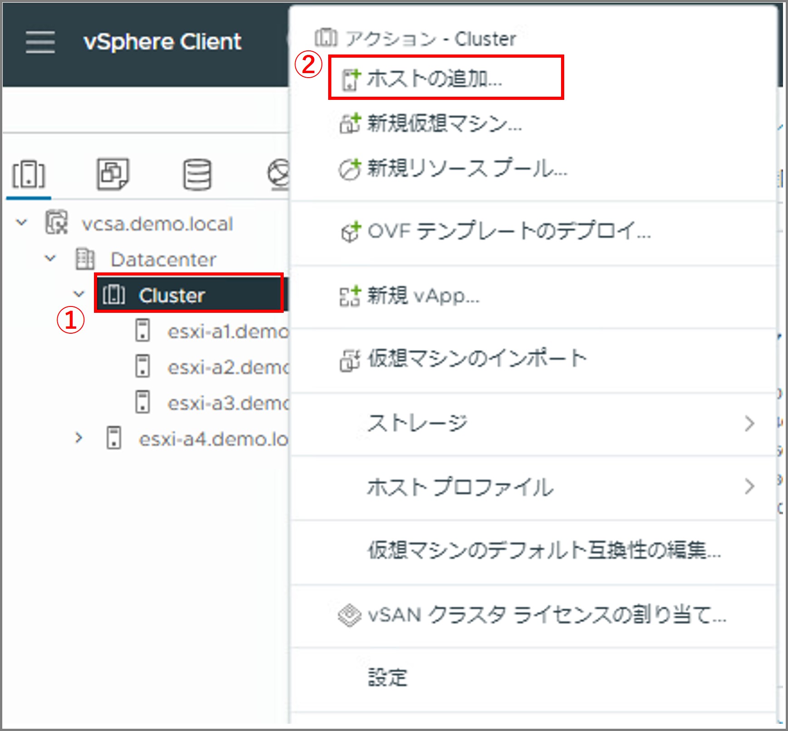
Task: Click the Datacenter building icon
Action: click(x=85, y=259)
